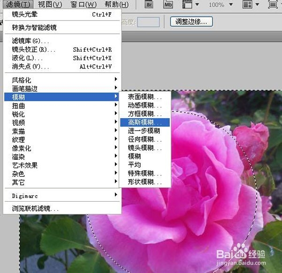This screenshot has width=282, height=273.
Task: Expand the highlighted 模糊 submenu
Action: (61, 97)
